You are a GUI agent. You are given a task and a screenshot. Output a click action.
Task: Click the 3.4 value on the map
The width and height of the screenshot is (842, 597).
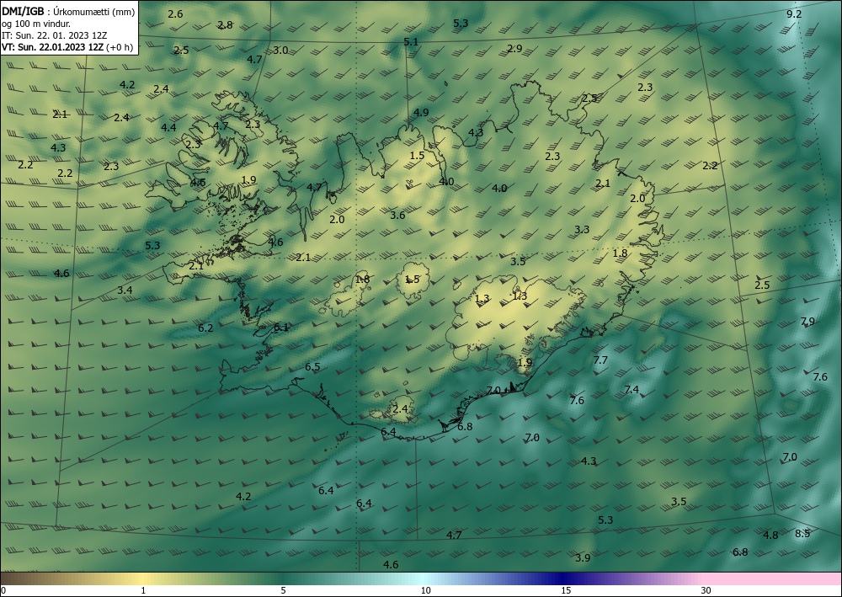click(125, 290)
